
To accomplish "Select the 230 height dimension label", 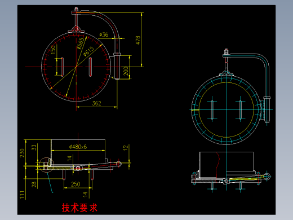I will tap(22, 153).
